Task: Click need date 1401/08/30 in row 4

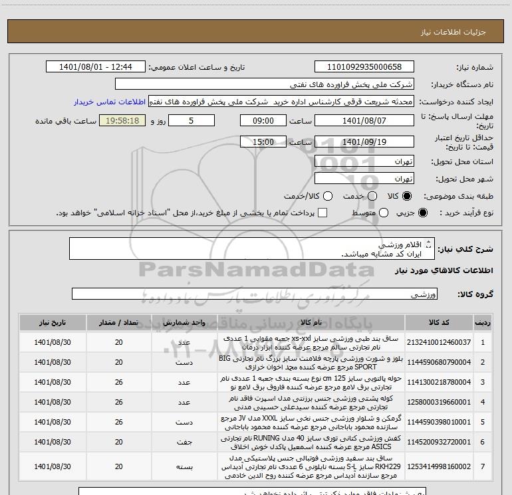Action: click(53, 402)
